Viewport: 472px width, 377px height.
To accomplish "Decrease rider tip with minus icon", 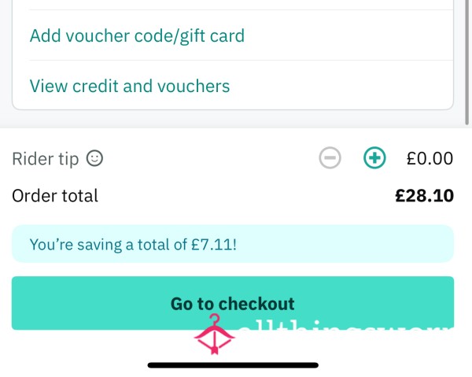I will (x=330, y=157).
